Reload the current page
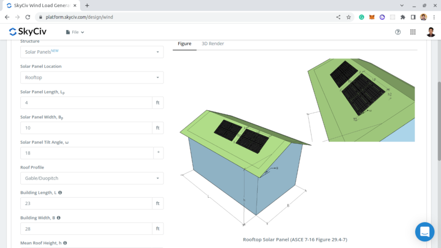 27,17
